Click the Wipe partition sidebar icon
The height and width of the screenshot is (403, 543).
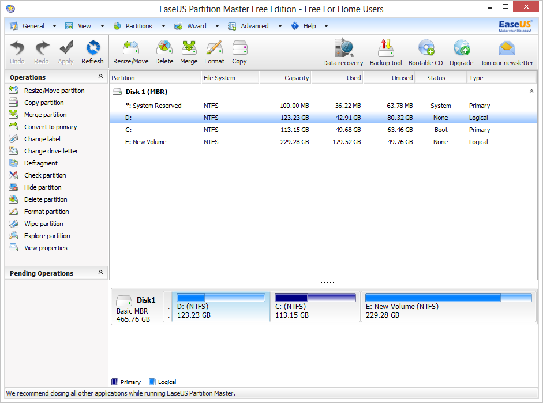13,224
